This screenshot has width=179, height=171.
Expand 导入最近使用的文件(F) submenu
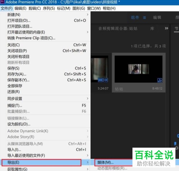coord(45,156)
